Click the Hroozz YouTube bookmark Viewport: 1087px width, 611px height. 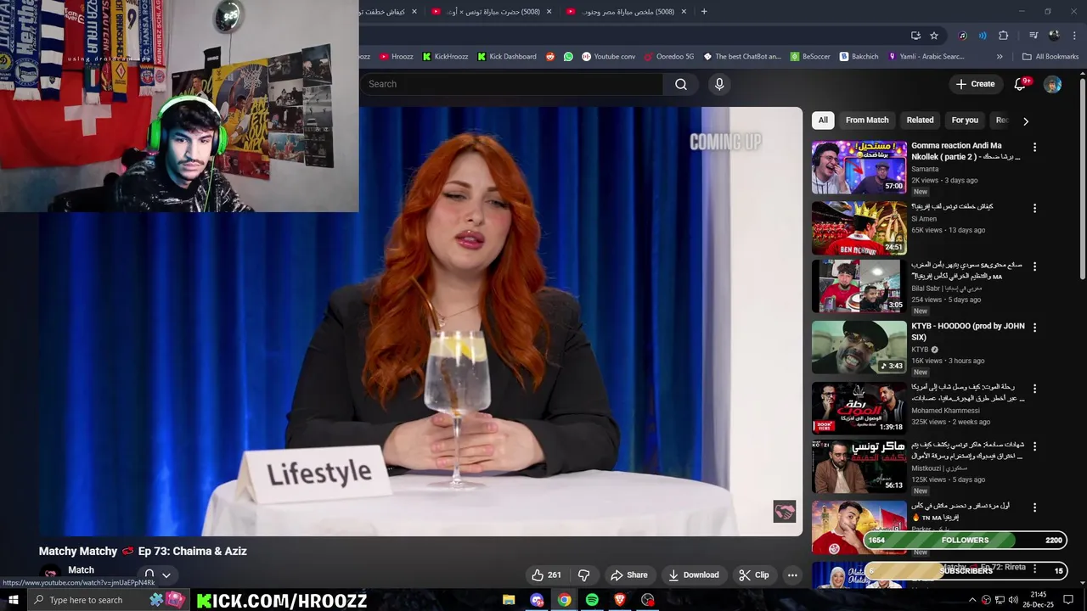click(396, 57)
